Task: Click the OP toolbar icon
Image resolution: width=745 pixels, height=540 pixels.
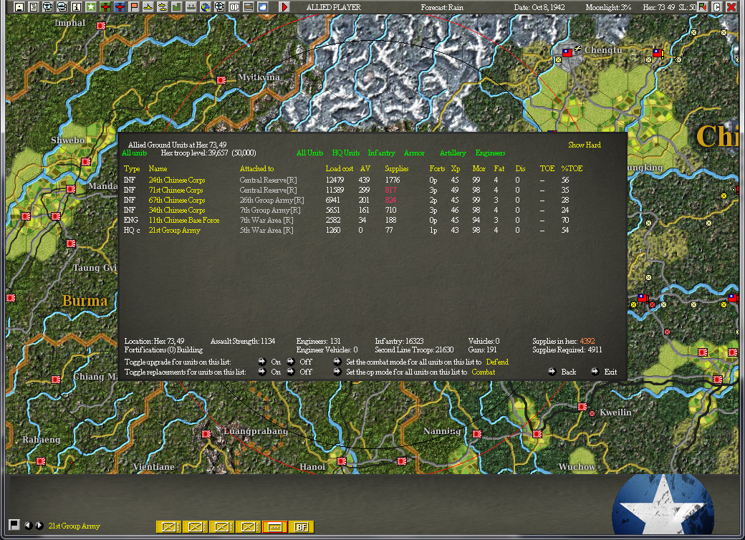Action: 234,6
